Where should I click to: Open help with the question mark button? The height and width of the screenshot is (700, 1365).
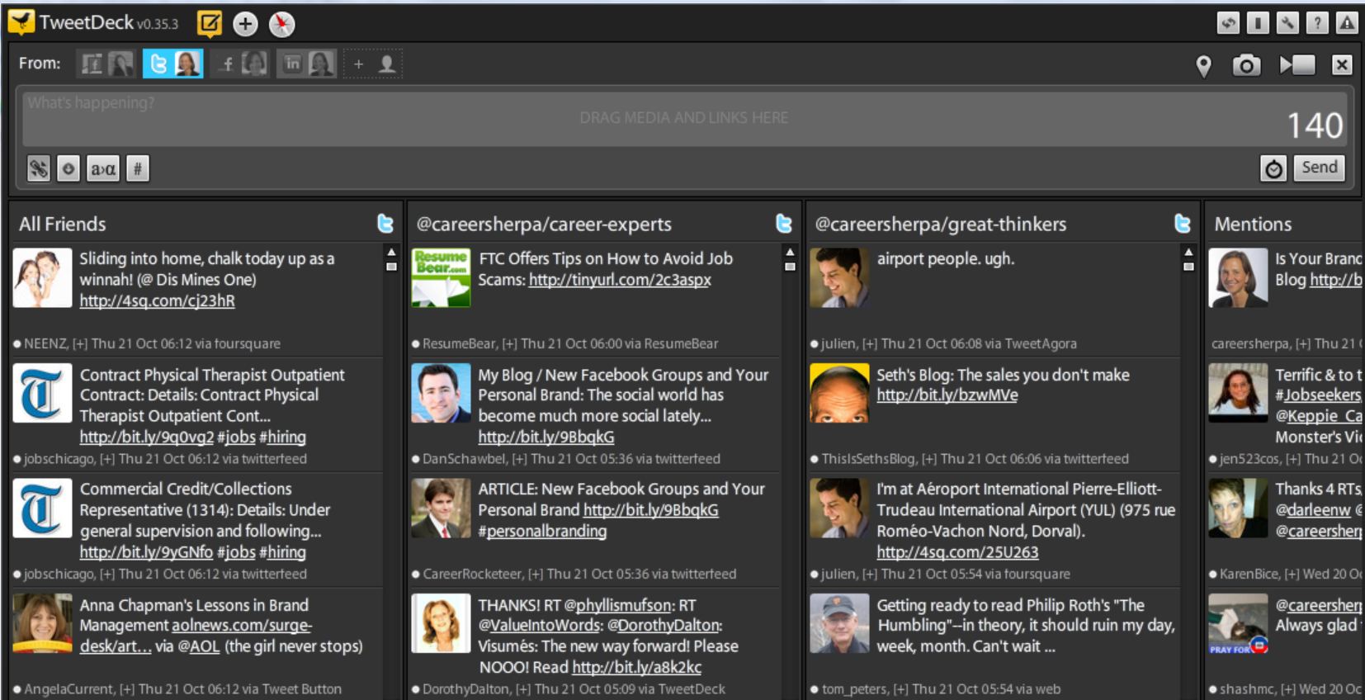[x=1317, y=23]
